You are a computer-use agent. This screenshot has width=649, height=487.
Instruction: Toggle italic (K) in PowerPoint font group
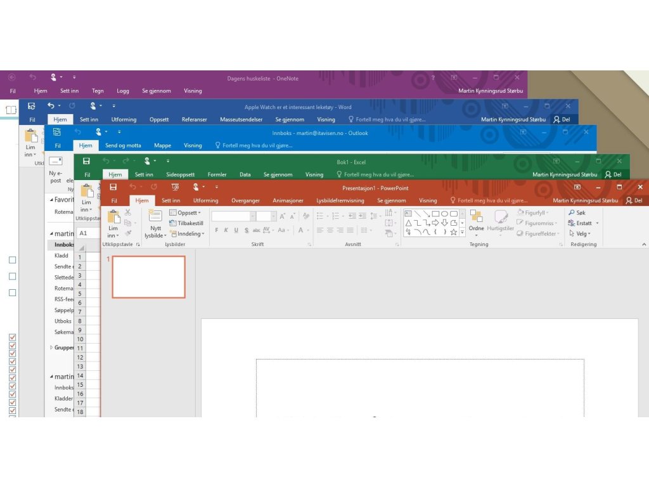(x=226, y=230)
